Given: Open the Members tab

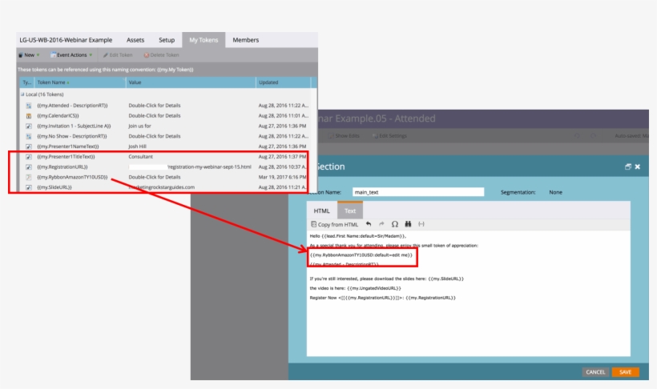Looking at the screenshot, I should coord(245,40).
